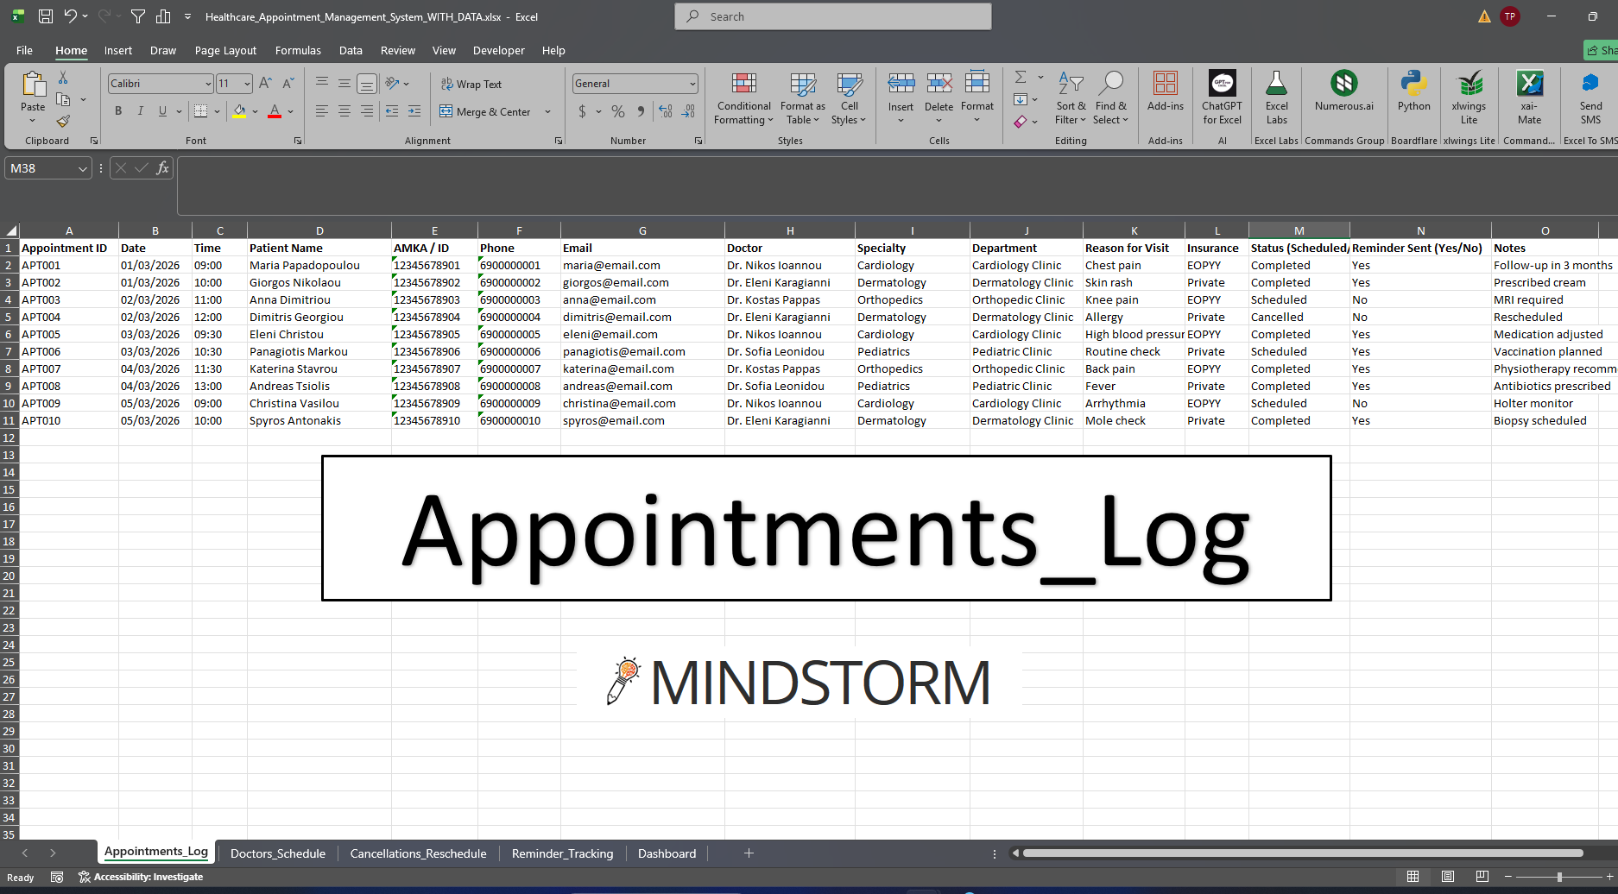1618x894 pixels.
Task: Click Accessibility: Investigate in status bar
Action: pos(142,877)
